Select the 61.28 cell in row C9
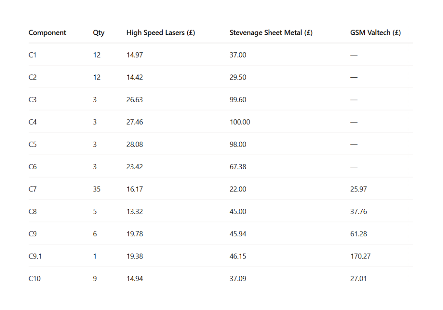 [x=358, y=234]
